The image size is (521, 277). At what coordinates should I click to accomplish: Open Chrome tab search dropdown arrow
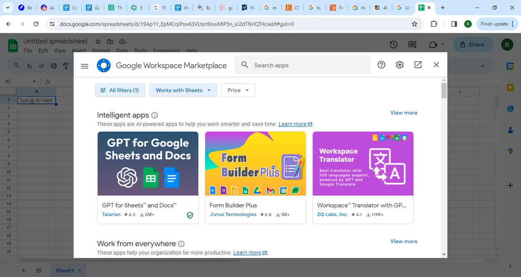pos(8,8)
